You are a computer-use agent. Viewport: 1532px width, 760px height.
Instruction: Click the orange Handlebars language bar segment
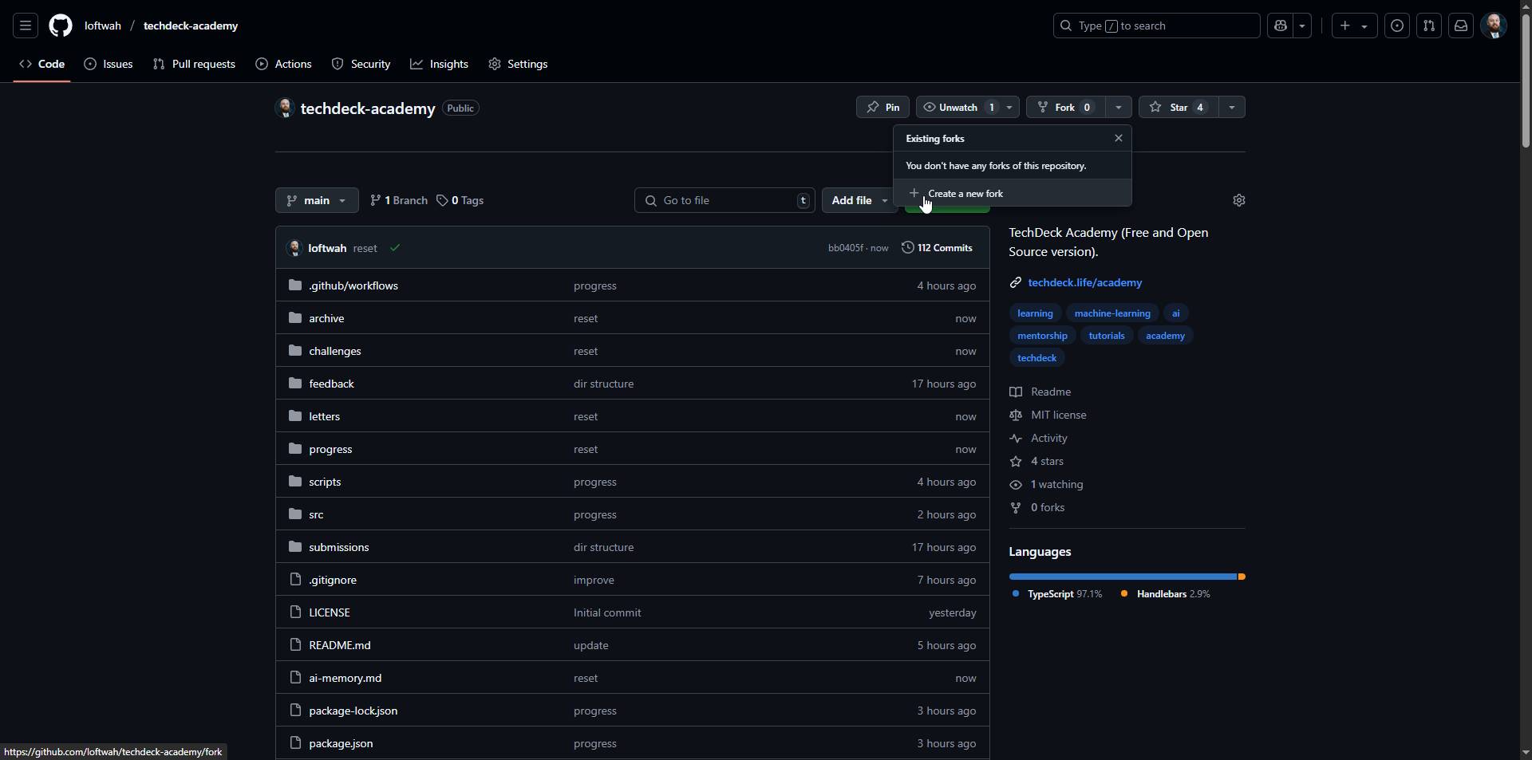(1242, 577)
